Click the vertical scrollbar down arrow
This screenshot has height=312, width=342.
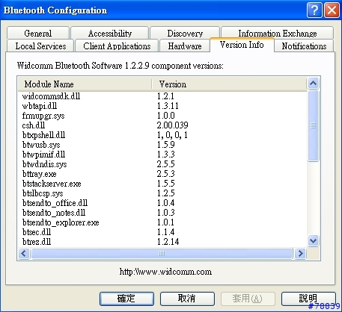(313, 240)
